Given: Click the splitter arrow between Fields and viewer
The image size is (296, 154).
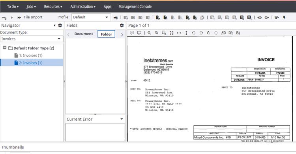Looking at the screenshot, I should coord(126,81).
